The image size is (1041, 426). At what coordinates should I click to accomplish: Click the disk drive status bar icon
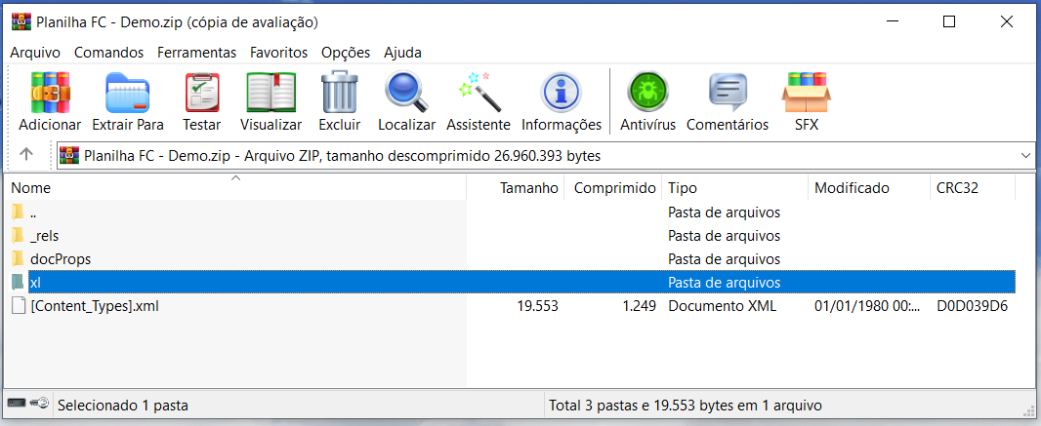pos(17,403)
